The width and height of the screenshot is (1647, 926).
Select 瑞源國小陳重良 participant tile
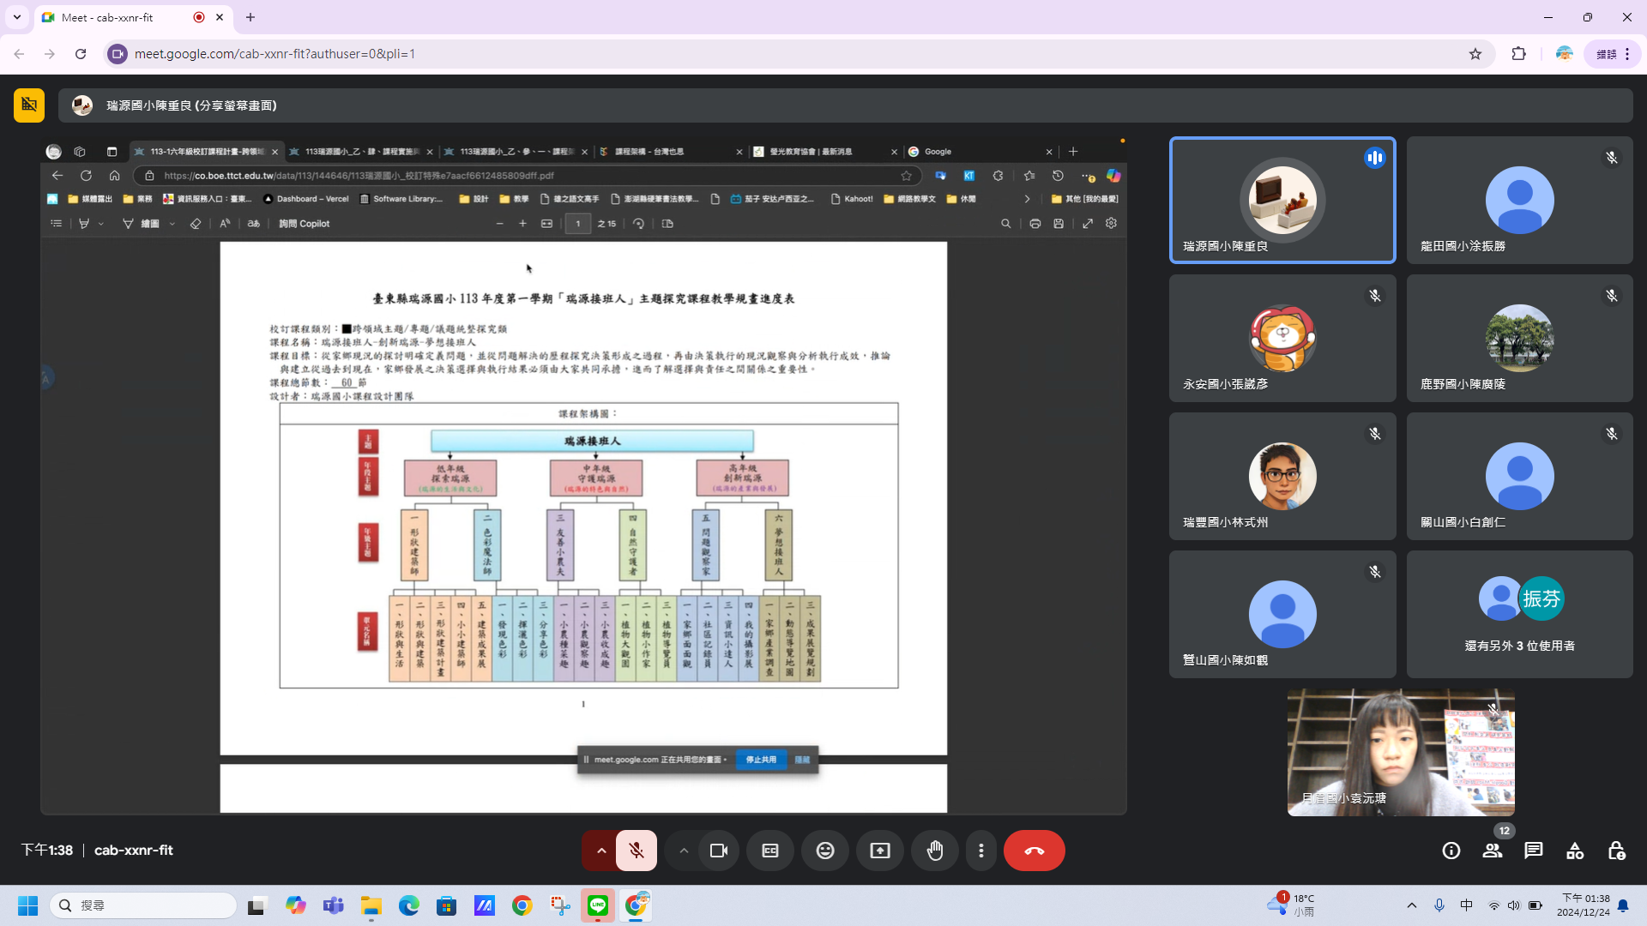point(1282,200)
